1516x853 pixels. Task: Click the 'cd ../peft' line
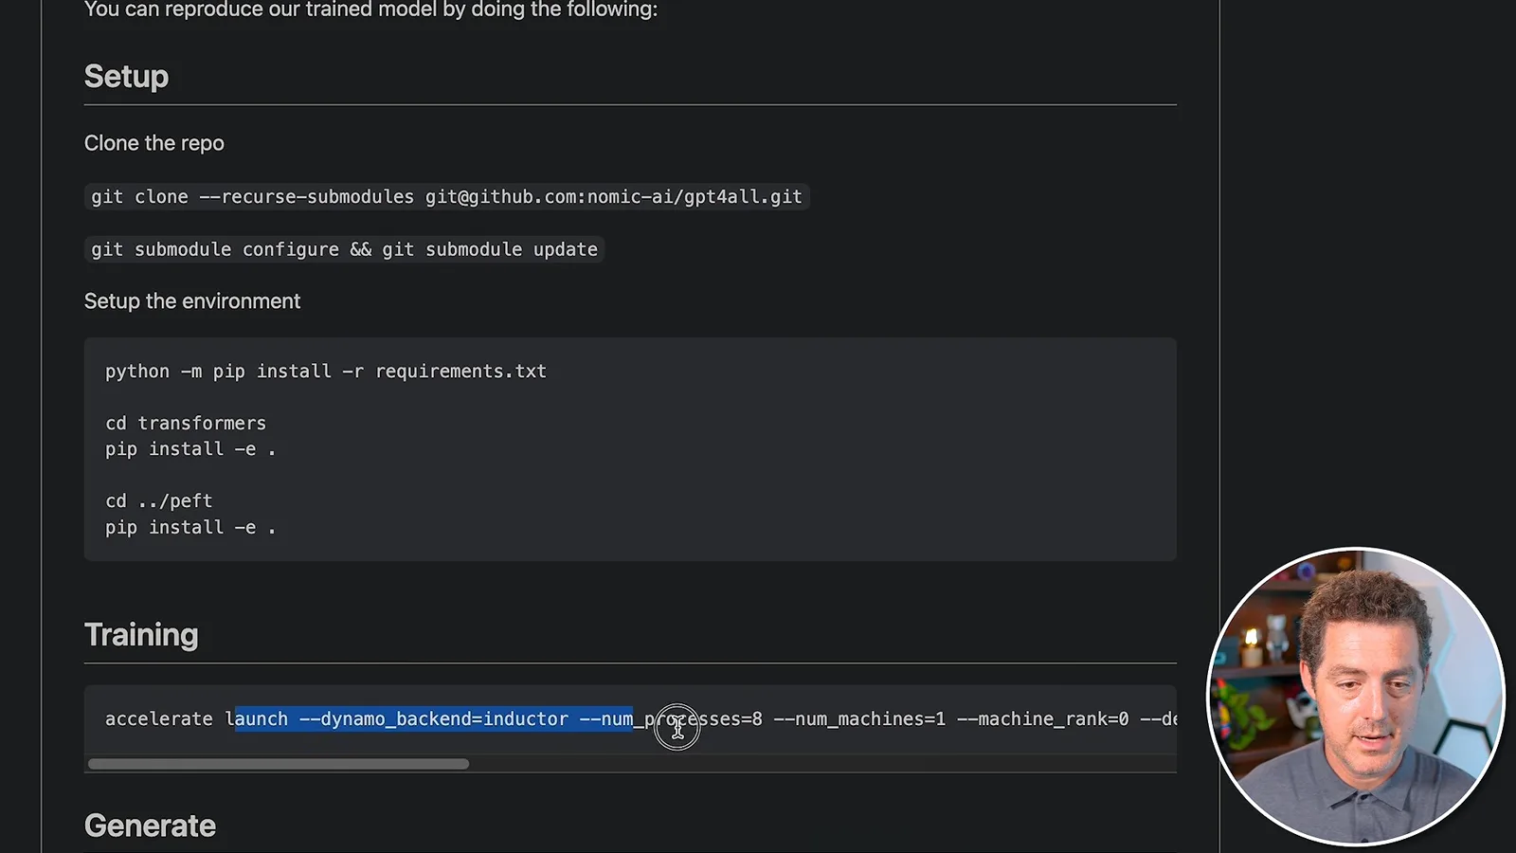159,501
